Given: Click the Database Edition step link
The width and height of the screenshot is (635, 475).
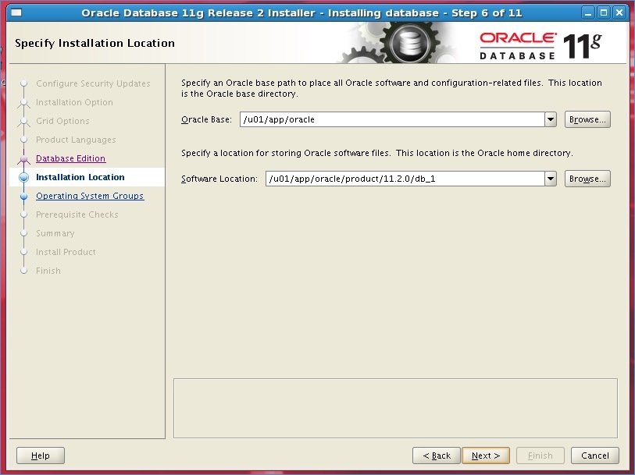Looking at the screenshot, I should click(70, 158).
